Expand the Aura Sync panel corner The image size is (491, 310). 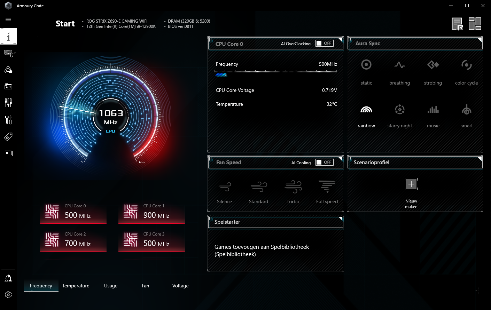(480, 40)
